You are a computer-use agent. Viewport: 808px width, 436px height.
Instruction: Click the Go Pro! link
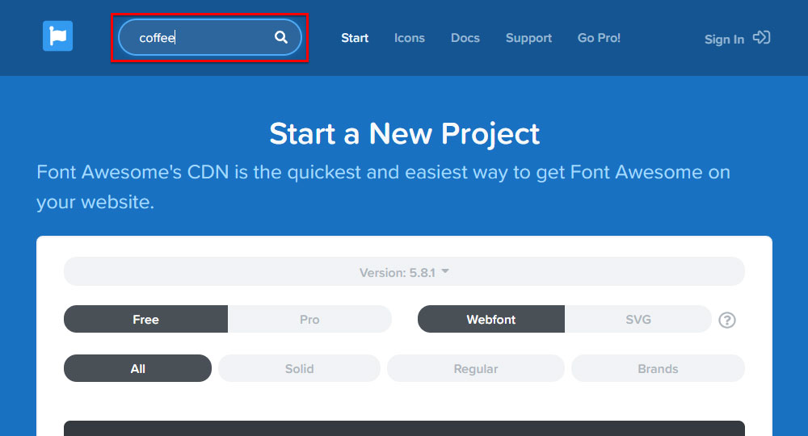pyautogui.click(x=599, y=38)
